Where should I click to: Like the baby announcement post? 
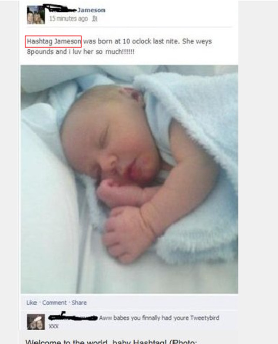(x=32, y=303)
